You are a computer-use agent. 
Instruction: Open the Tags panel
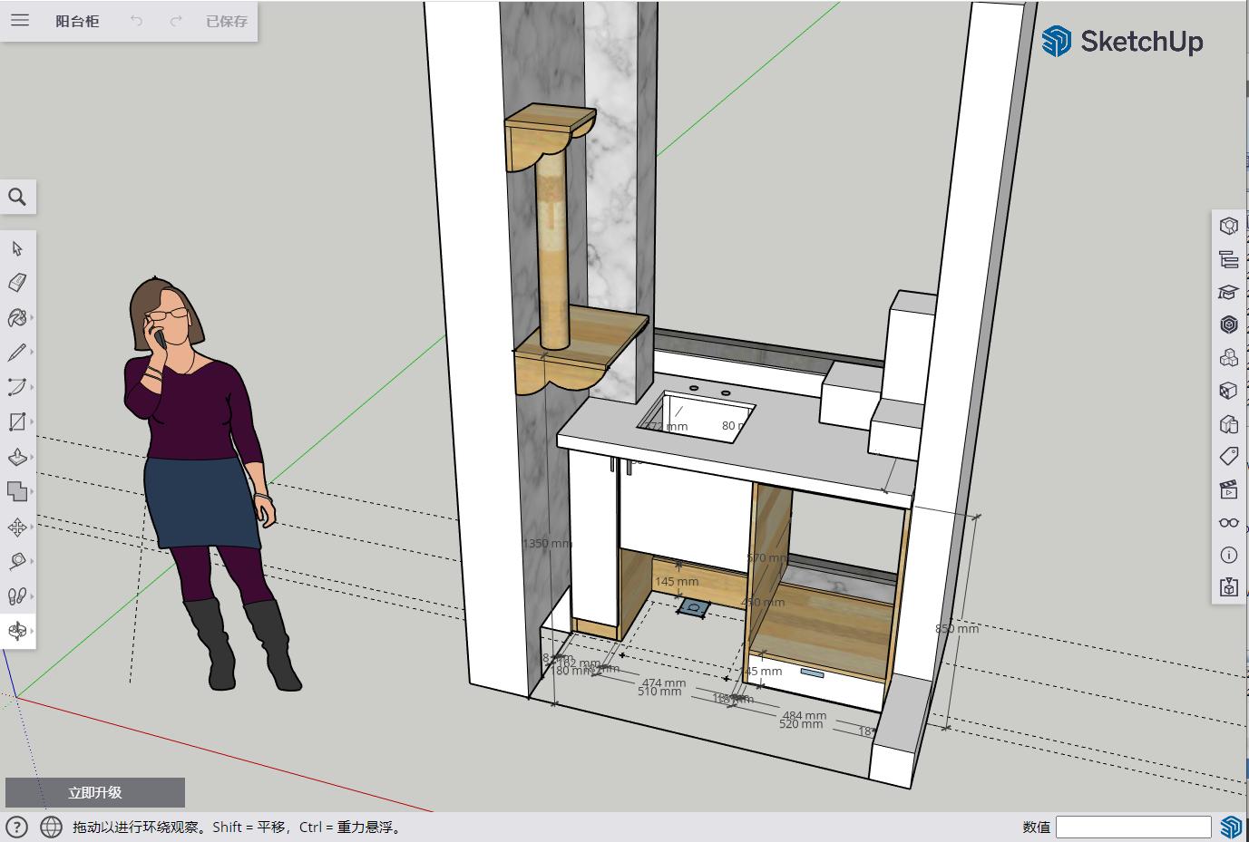click(x=1228, y=456)
